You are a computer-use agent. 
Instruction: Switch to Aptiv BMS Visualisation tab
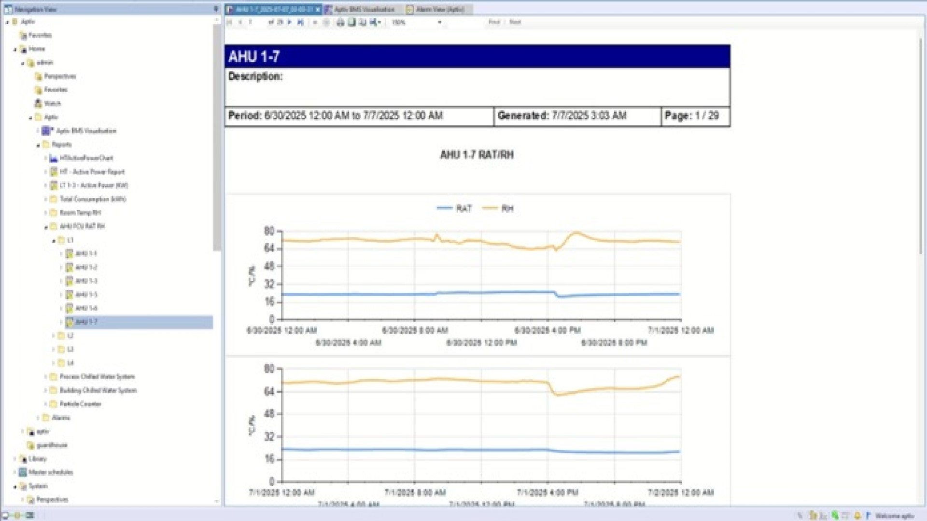point(365,9)
